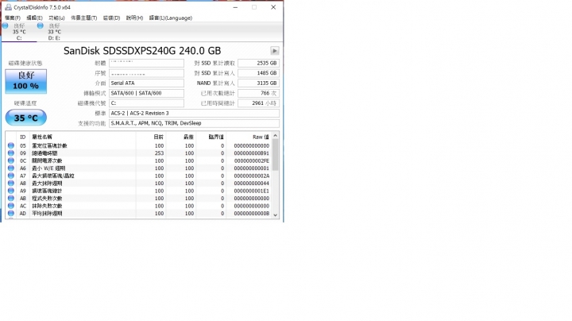
Task: Open the 說明(H) menu
Action: click(134, 17)
